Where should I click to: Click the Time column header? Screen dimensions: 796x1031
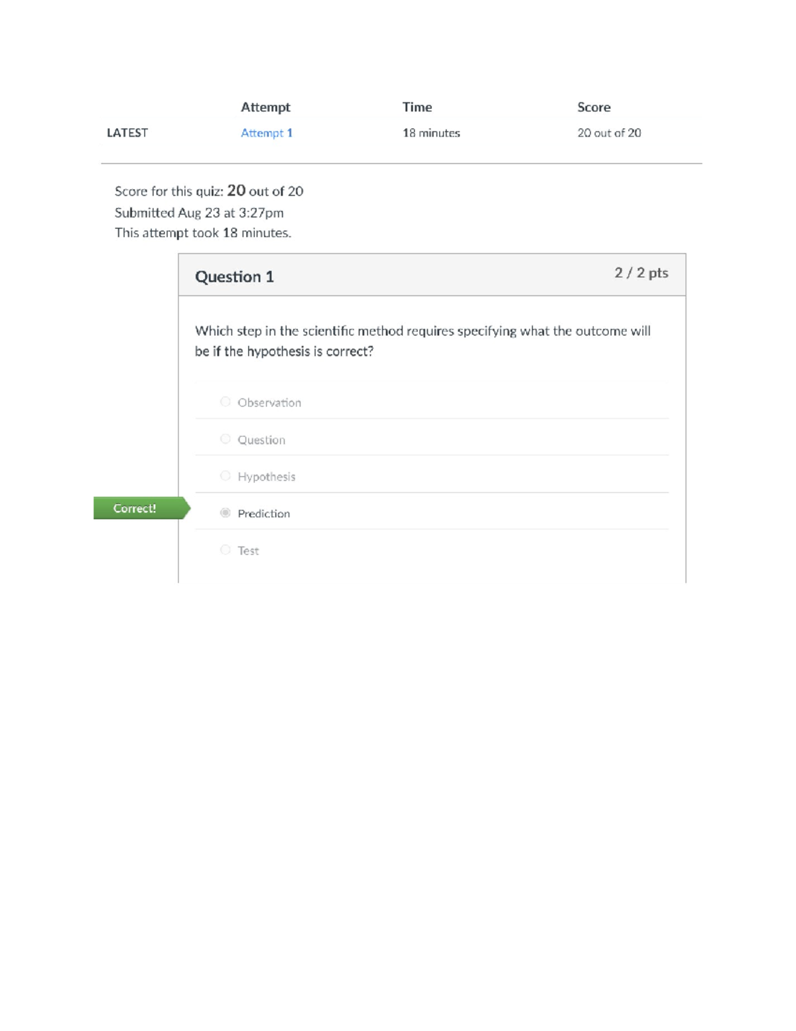pos(417,107)
